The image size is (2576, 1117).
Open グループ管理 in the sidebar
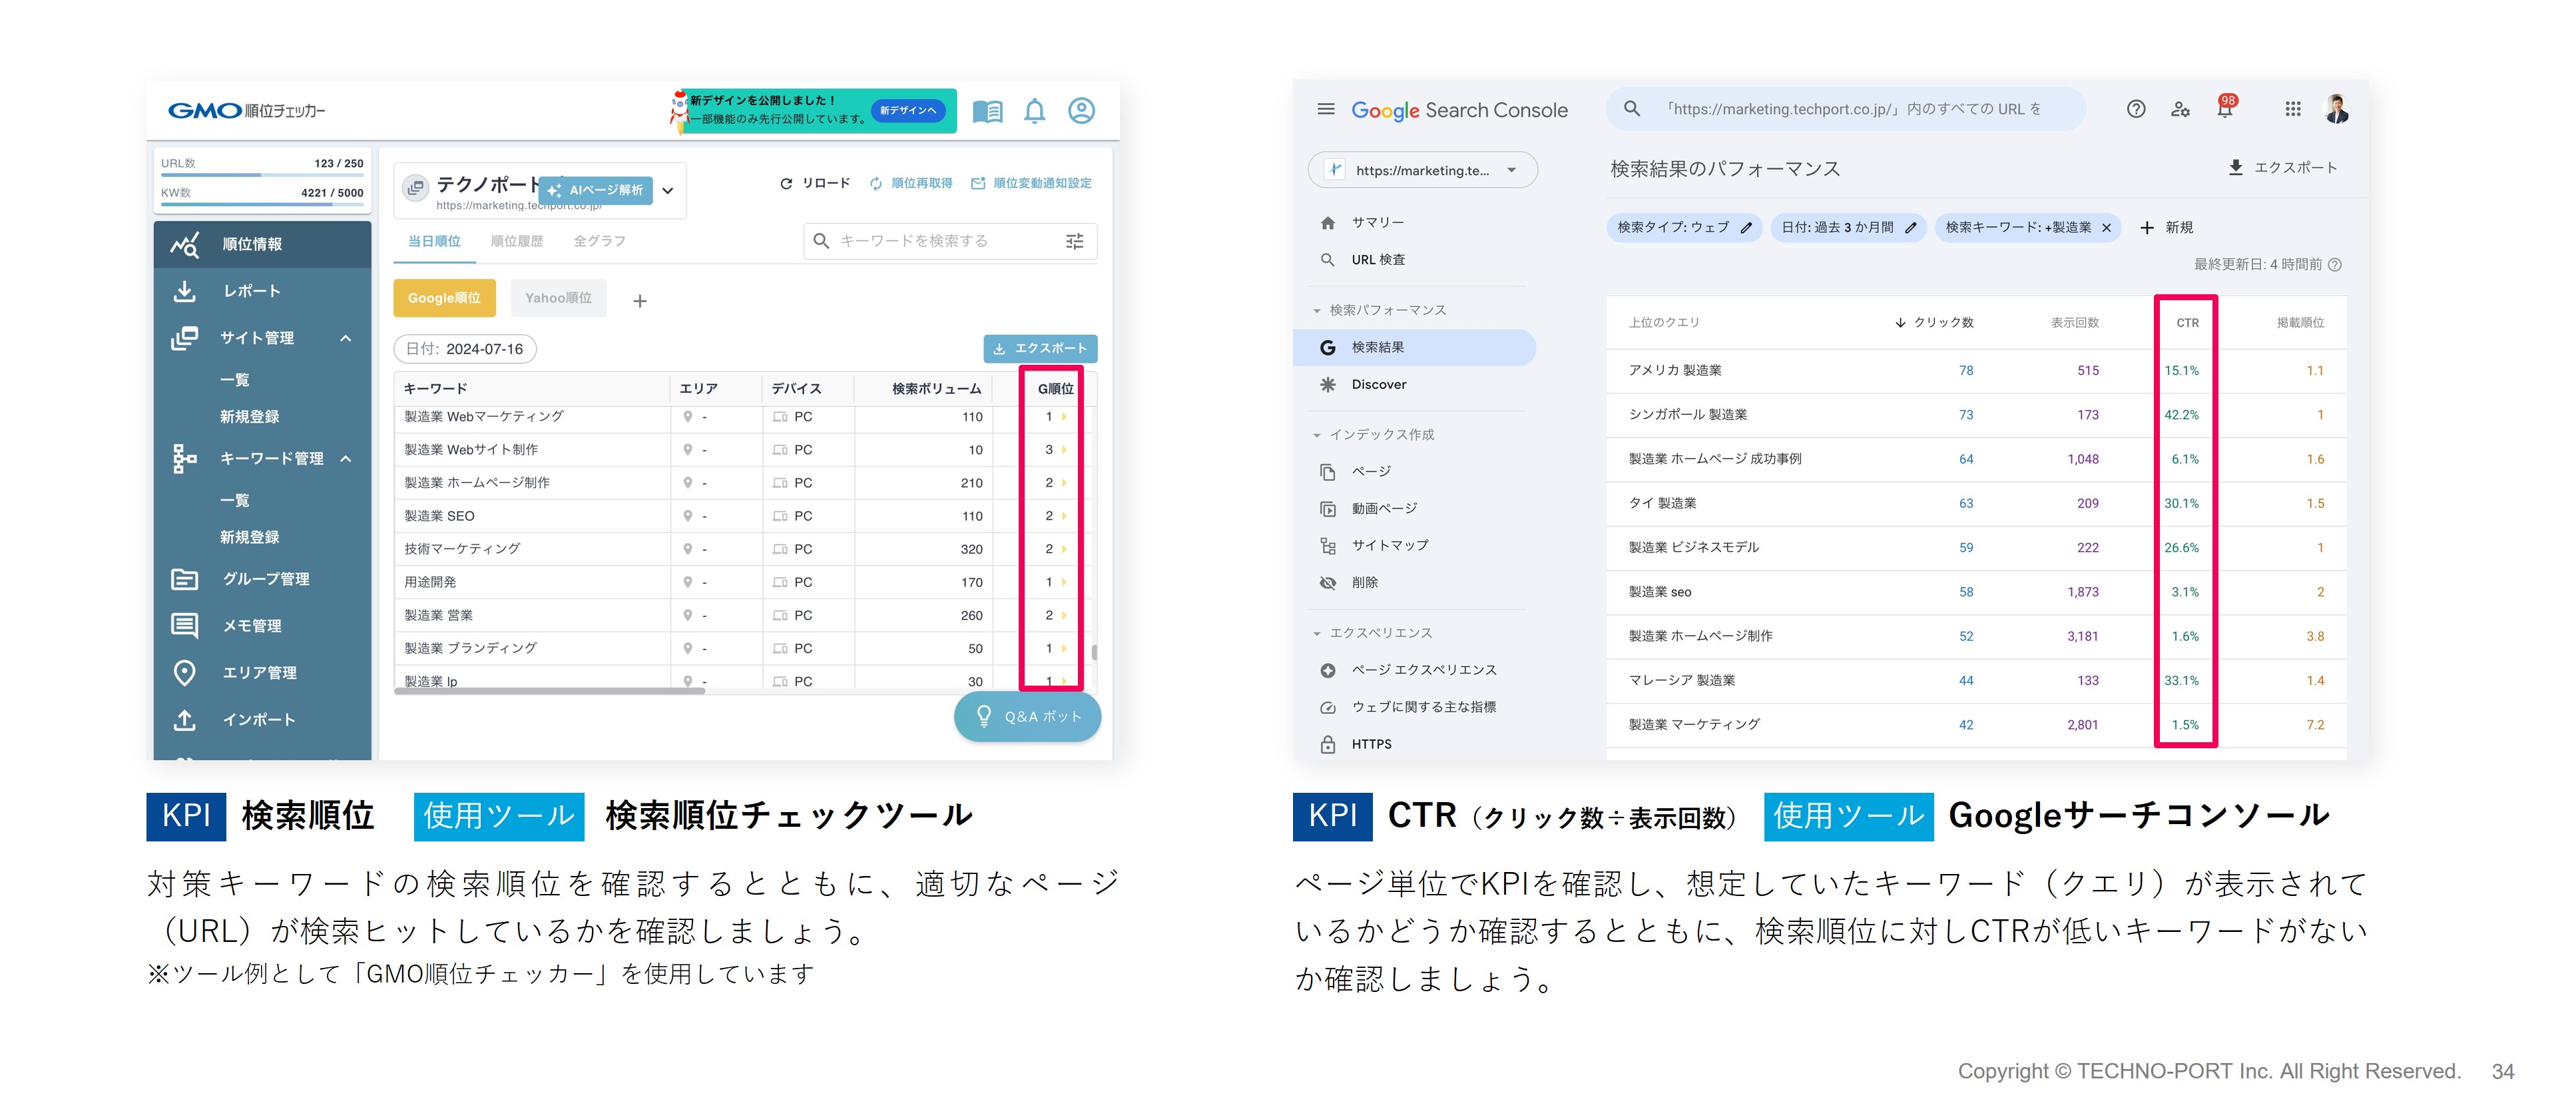pos(263,579)
